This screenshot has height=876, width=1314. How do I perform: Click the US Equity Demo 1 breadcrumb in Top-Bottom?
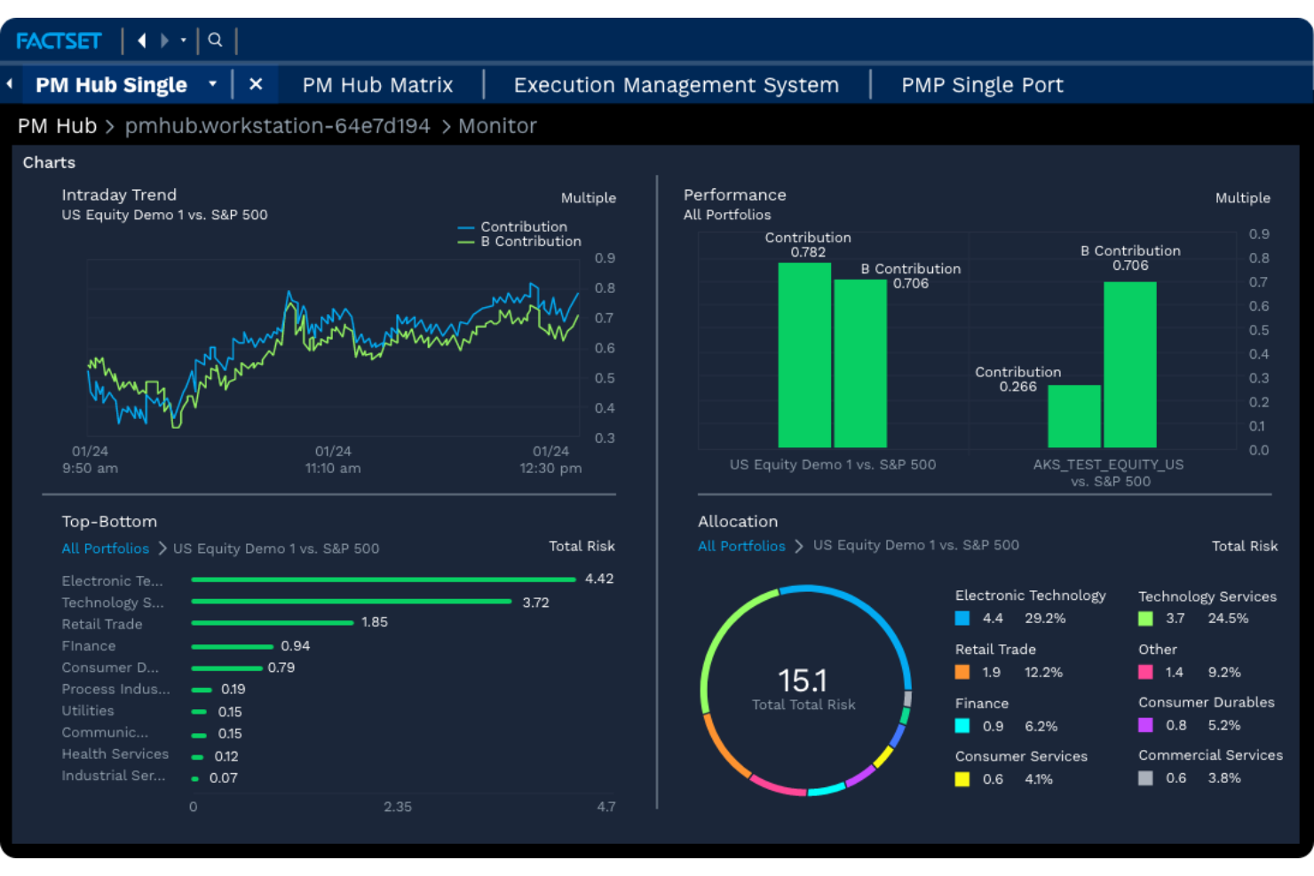pyautogui.click(x=276, y=548)
